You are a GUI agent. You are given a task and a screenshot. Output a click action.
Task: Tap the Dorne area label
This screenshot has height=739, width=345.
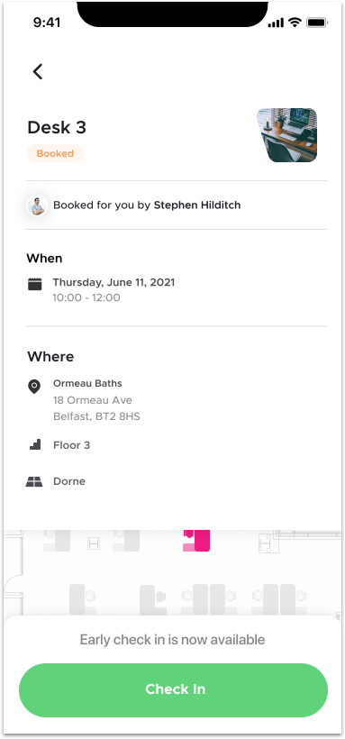tap(69, 481)
